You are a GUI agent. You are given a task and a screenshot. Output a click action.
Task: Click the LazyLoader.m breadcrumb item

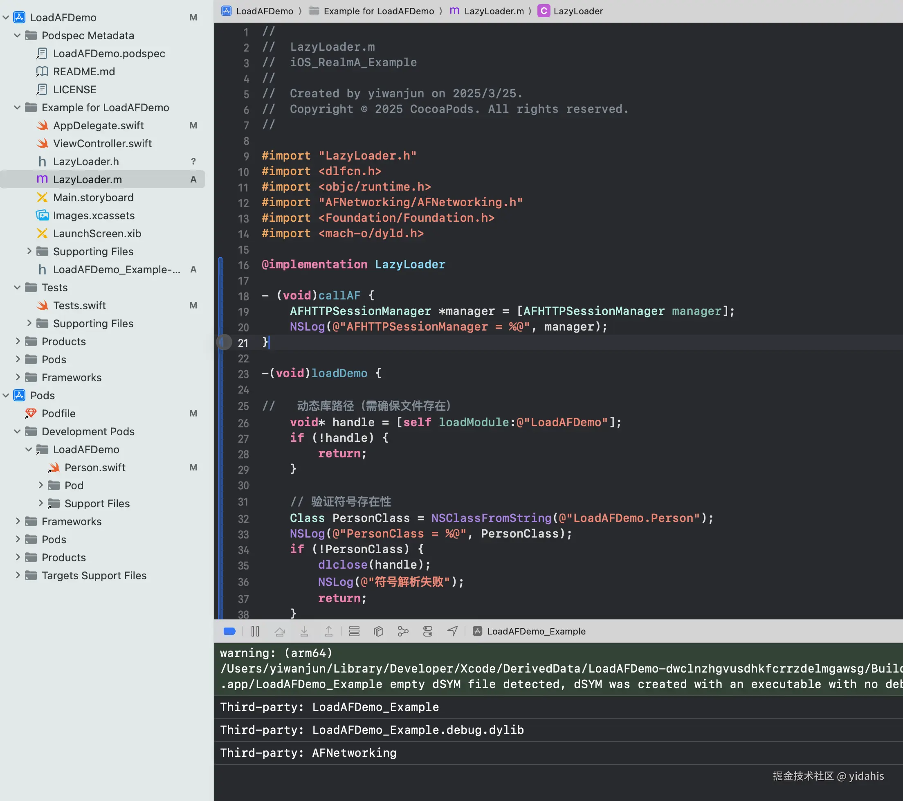[x=494, y=11]
